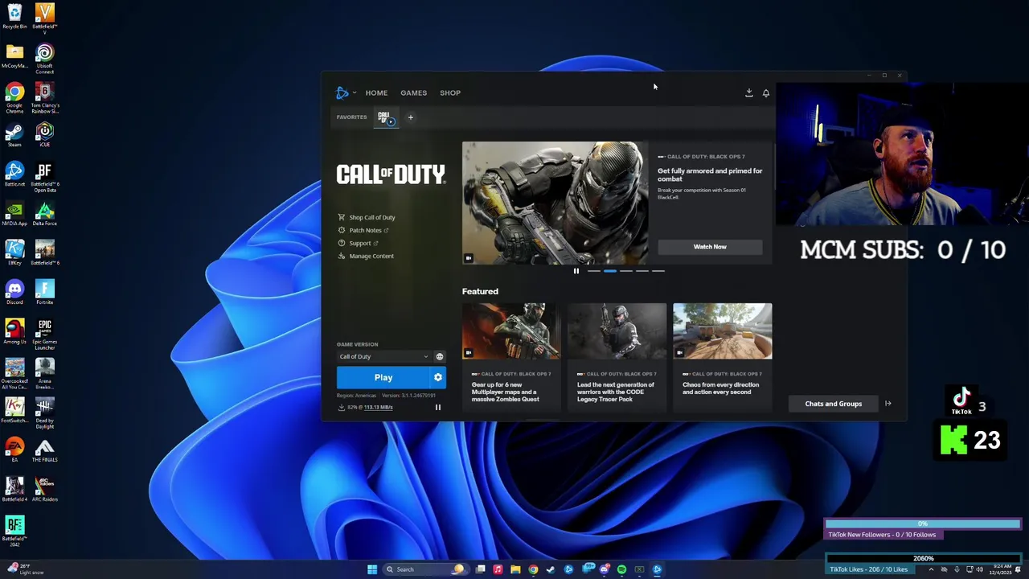Select the Delta Force desktop icon
The image size is (1029, 579).
coord(44,213)
